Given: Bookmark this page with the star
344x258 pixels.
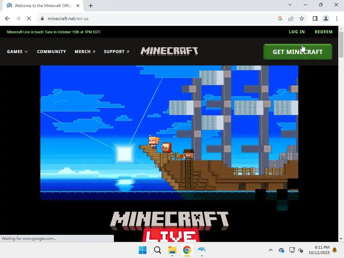Looking at the screenshot, I should [302, 19].
